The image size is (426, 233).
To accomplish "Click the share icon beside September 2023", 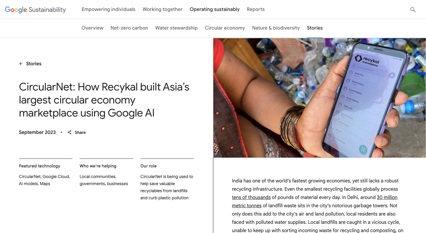I will (x=70, y=132).
